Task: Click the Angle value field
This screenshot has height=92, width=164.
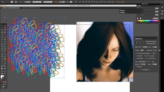Action: coord(155,64)
